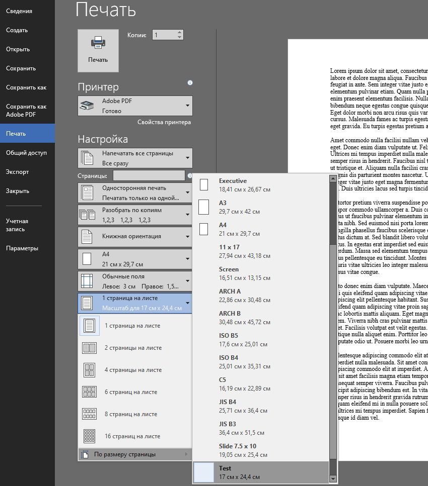Select A4 29,7 cm paper size in list
The height and width of the screenshot is (486, 428).
(x=261, y=229)
